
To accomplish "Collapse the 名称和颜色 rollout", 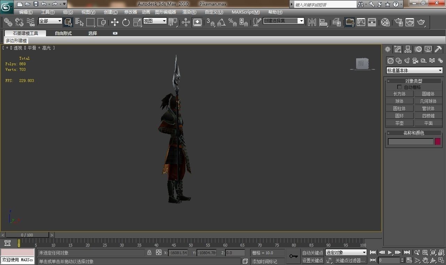I will [x=413, y=133].
